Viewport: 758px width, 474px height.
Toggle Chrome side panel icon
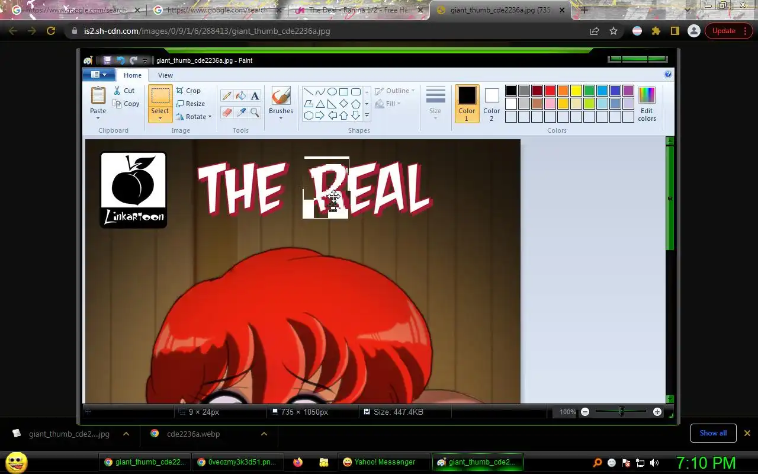(x=675, y=31)
